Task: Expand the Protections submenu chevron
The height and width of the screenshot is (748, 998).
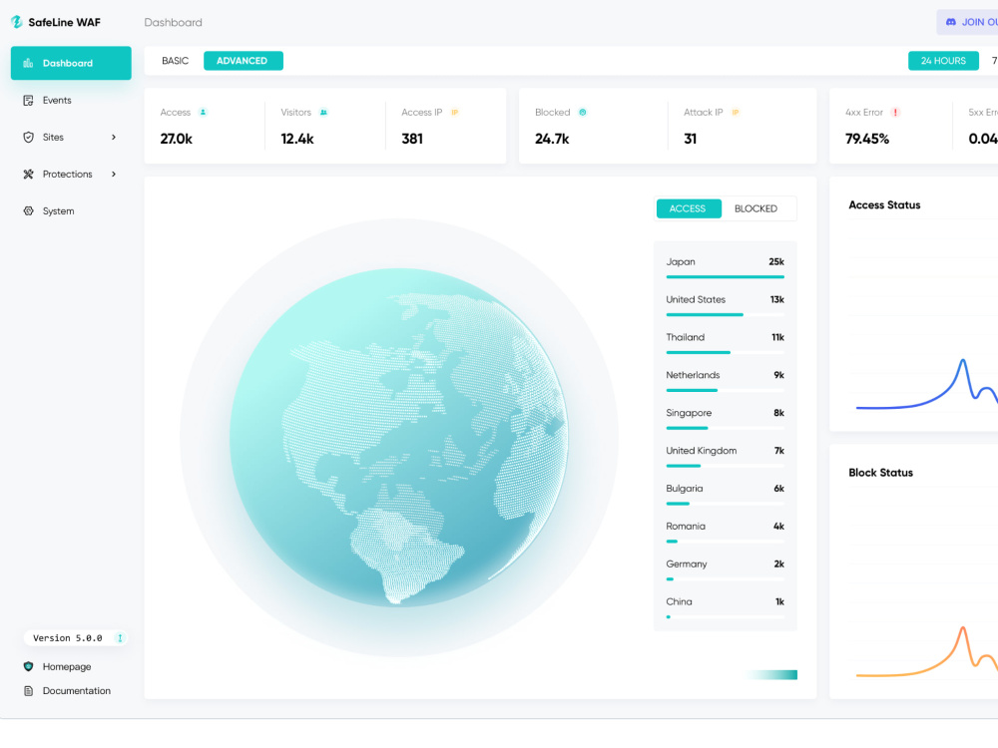Action: tap(114, 175)
